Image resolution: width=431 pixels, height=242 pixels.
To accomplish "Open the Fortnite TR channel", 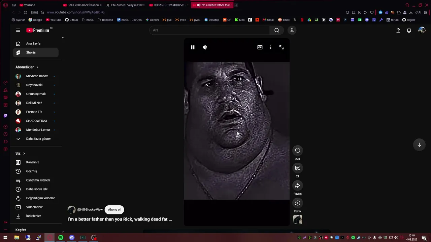I will pyautogui.click(x=36, y=112).
